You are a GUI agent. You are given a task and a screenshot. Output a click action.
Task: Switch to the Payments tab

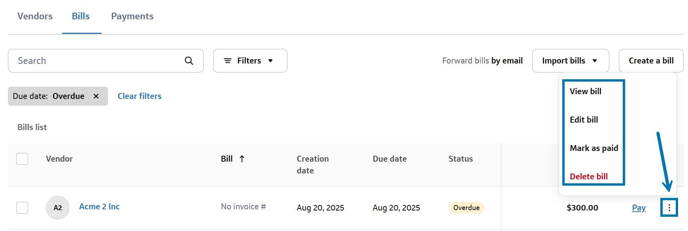click(132, 16)
